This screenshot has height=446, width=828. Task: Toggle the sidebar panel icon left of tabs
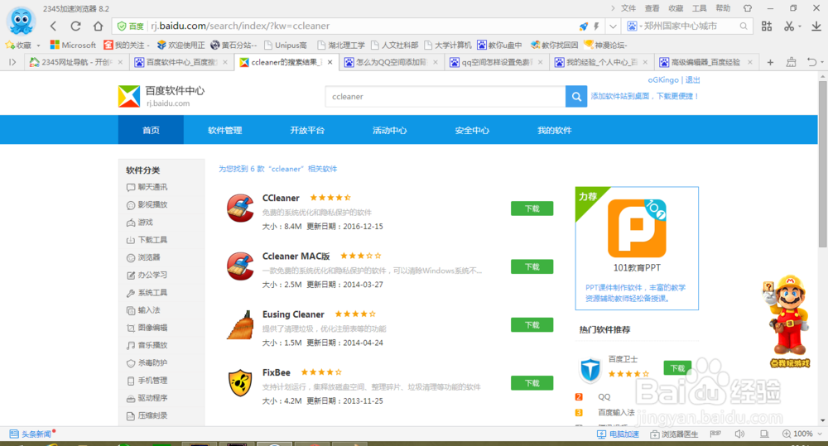tap(12, 62)
